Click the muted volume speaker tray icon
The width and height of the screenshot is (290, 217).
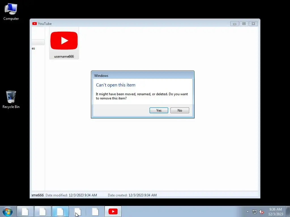(x=261, y=212)
